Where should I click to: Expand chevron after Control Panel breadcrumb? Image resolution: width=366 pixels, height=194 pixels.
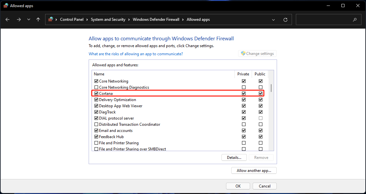coord(87,19)
